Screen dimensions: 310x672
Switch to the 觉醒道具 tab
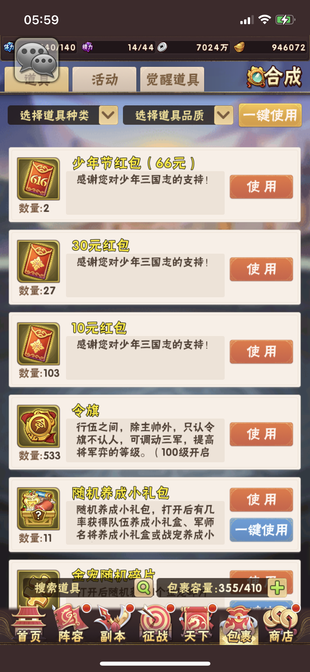click(x=172, y=79)
